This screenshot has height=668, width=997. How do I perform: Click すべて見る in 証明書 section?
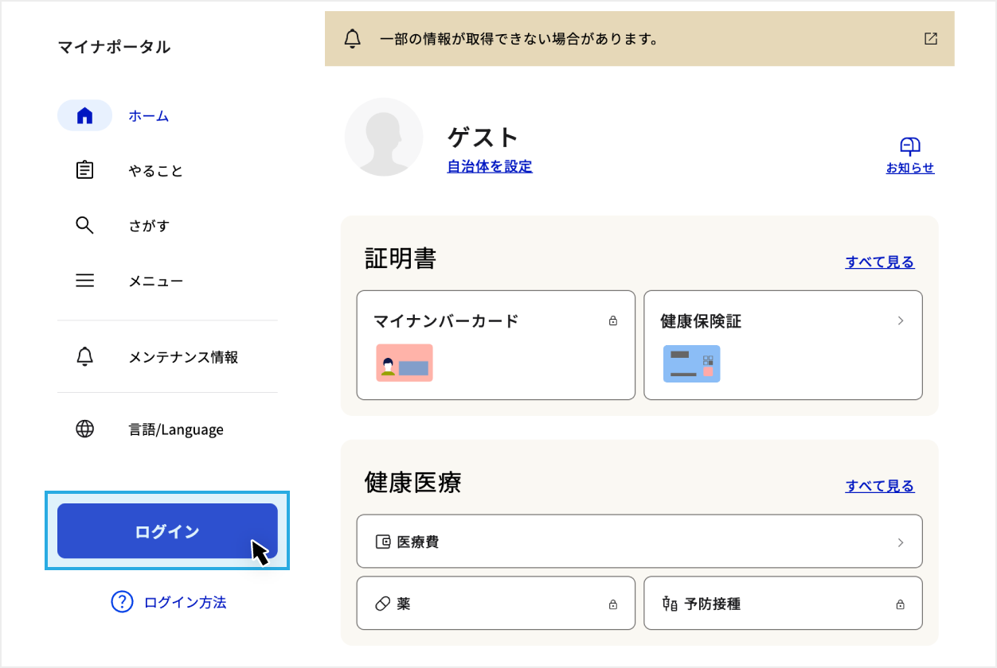click(879, 262)
